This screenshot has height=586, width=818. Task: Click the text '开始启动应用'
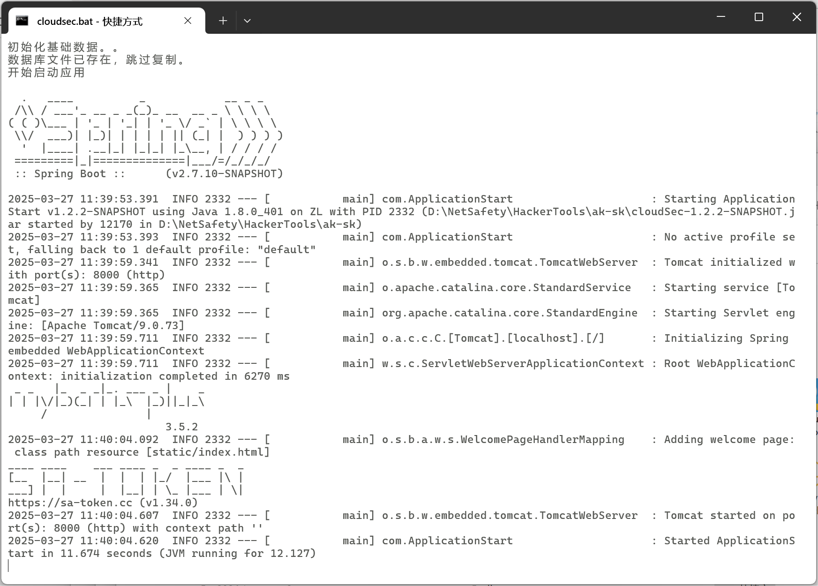pos(46,73)
